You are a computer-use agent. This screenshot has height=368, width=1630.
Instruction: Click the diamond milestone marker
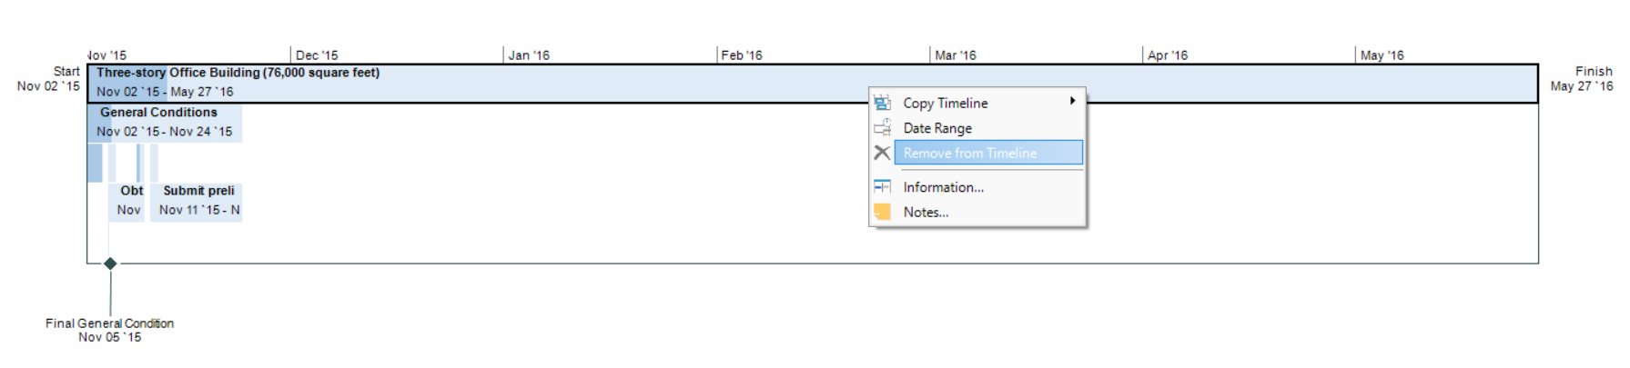(110, 264)
